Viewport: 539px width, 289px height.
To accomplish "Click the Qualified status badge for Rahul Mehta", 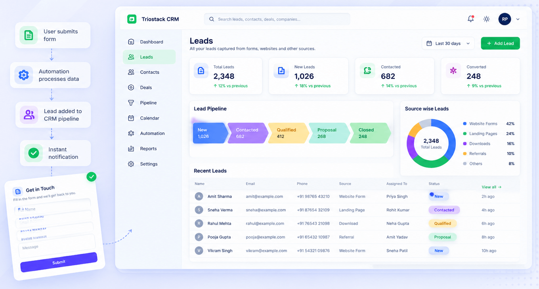I will pyautogui.click(x=442, y=223).
